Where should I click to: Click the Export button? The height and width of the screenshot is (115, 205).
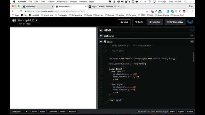click(x=181, y=111)
